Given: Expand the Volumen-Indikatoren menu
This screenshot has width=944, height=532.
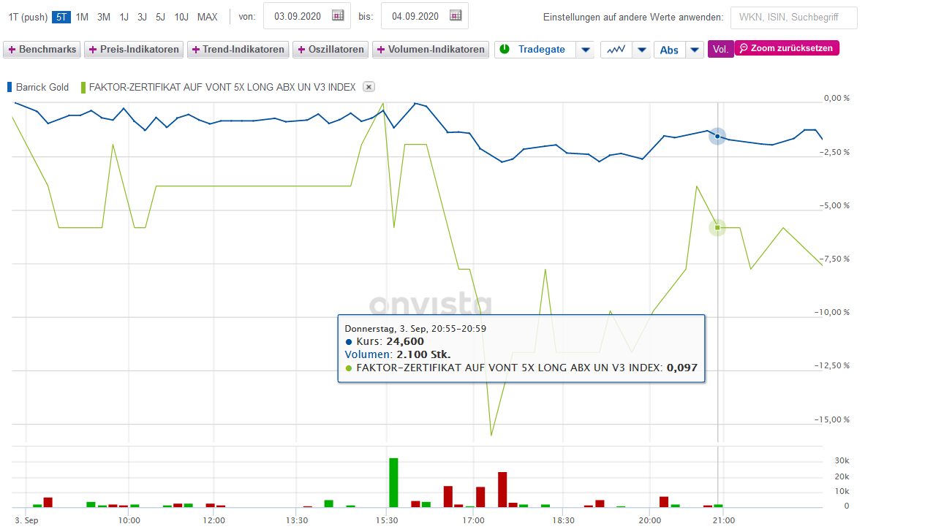Looking at the screenshot, I should 431,50.
